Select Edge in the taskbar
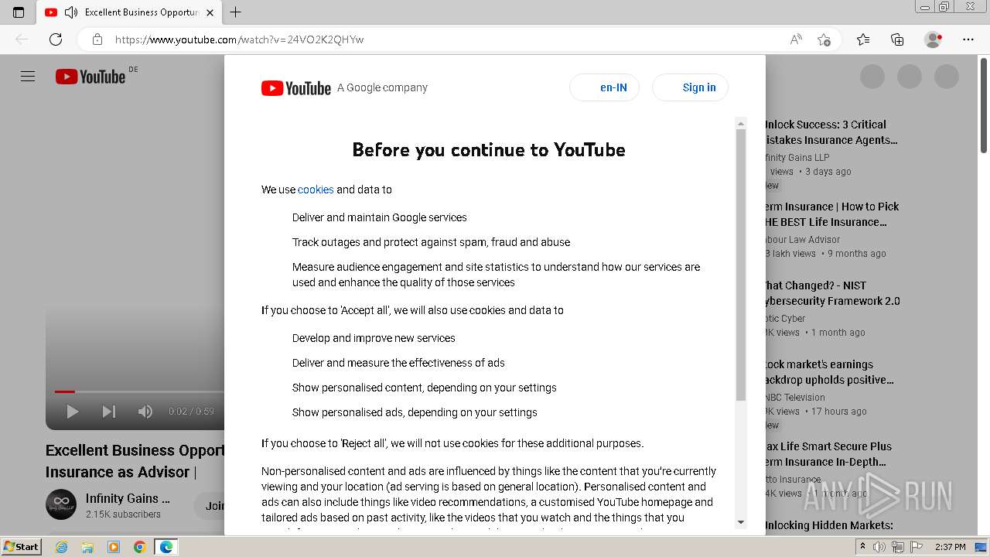Viewport: 990px width, 557px height. pos(166,547)
